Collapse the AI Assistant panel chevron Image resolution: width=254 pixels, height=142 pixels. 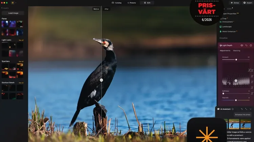[x=251, y=109]
